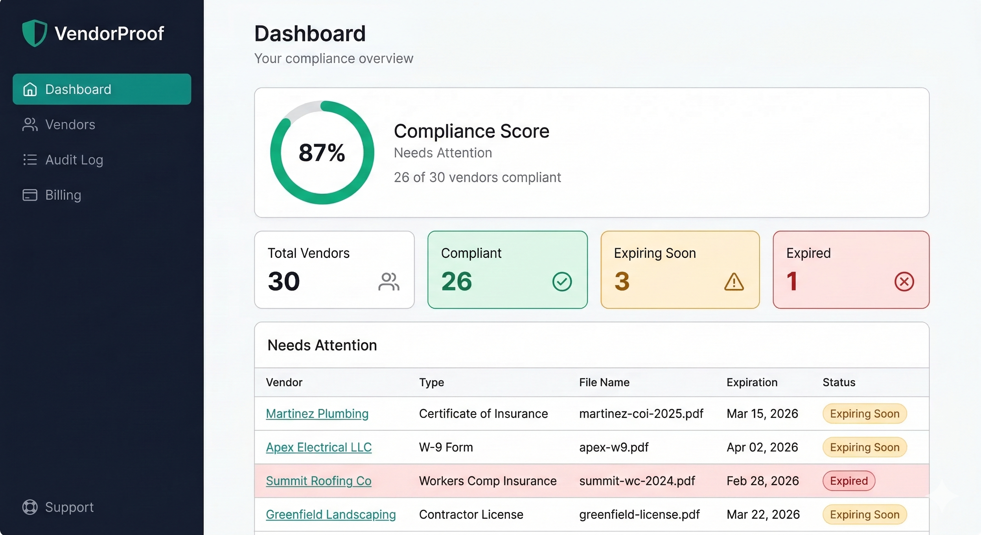Open the Billing section
Screen dimensions: 981x535
[x=63, y=195]
